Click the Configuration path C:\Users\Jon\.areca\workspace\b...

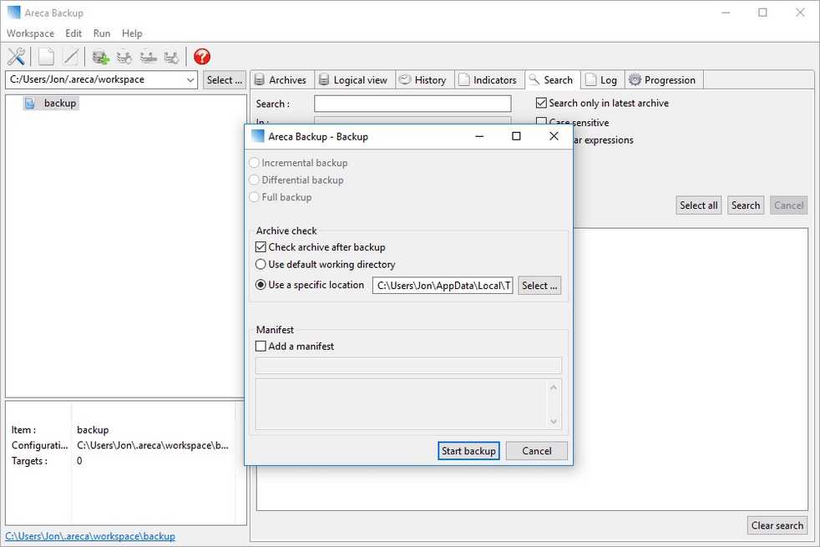pyautogui.click(x=152, y=446)
